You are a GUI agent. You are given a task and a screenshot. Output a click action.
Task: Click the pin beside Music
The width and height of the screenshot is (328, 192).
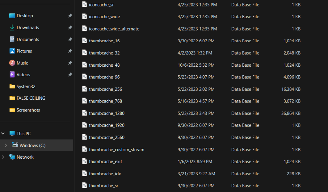70,63
